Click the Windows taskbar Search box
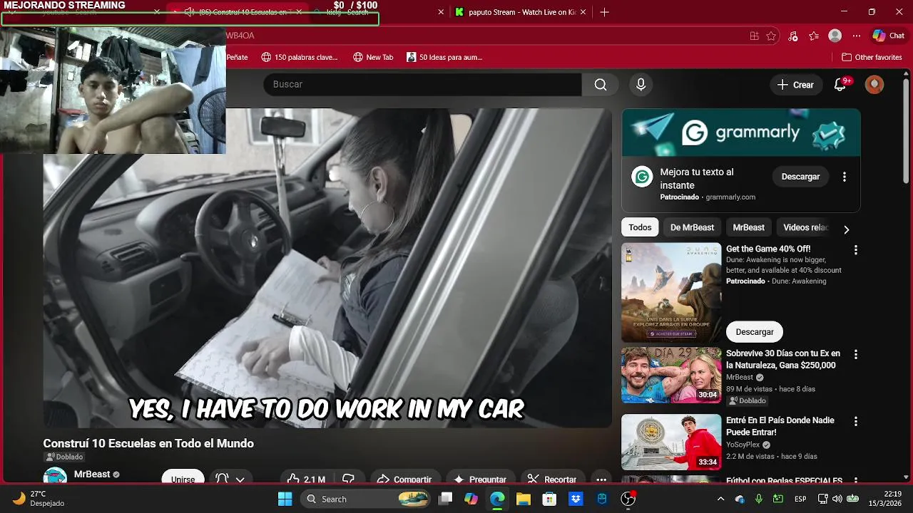The width and height of the screenshot is (913, 513). point(366,499)
